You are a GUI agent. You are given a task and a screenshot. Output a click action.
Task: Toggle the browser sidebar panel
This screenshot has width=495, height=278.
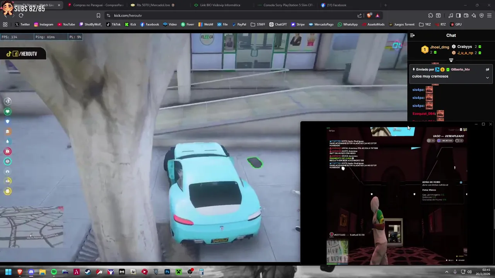[x=458, y=15]
